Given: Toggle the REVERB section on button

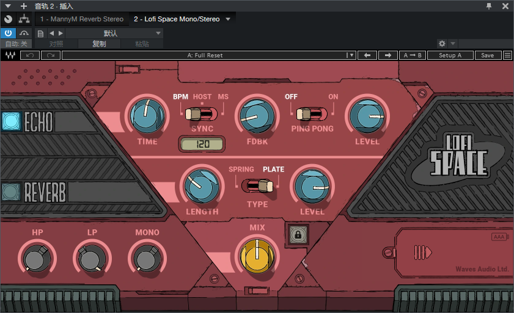Looking at the screenshot, I should coord(12,192).
